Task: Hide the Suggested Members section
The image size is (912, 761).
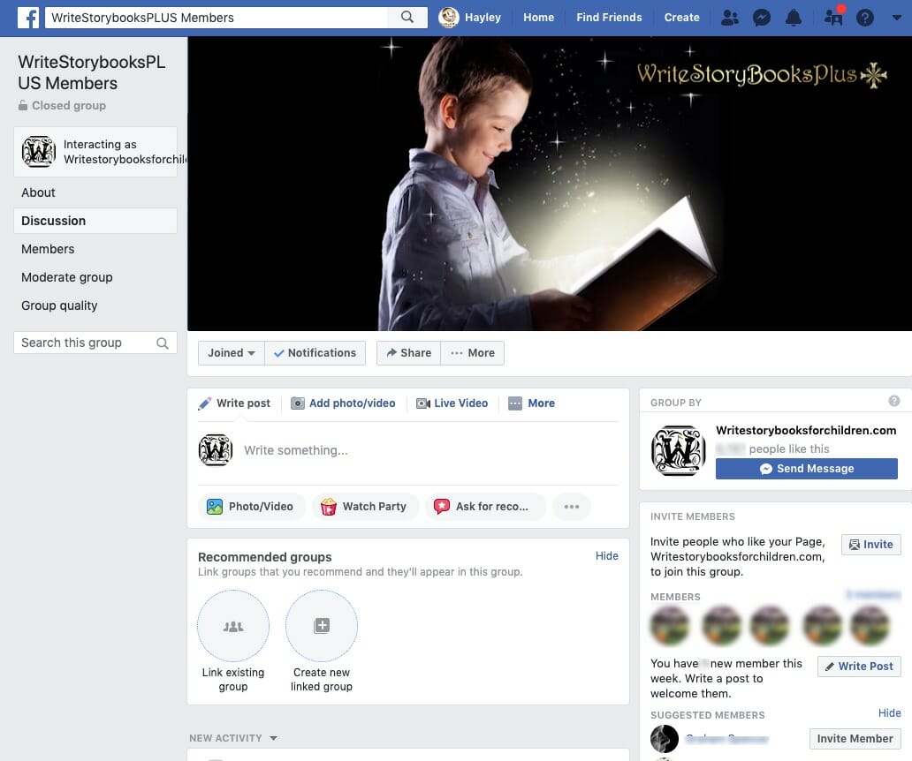Action: (889, 712)
